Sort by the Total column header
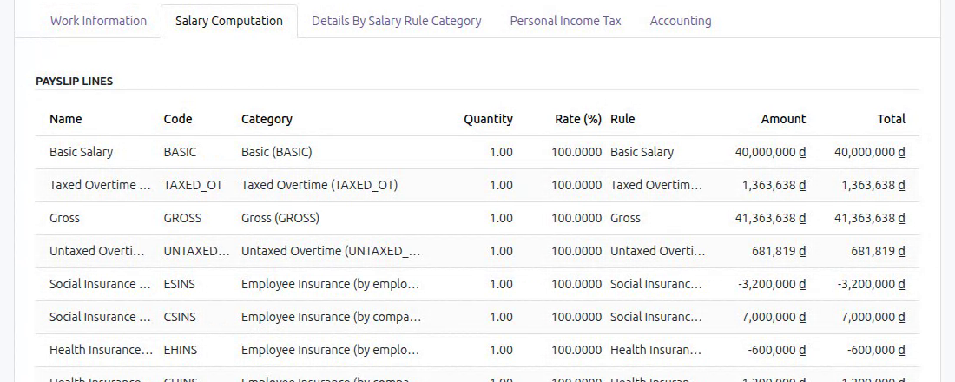The height and width of the screenshot is (382, 955). pyautogui.click(x=891, y=120)
